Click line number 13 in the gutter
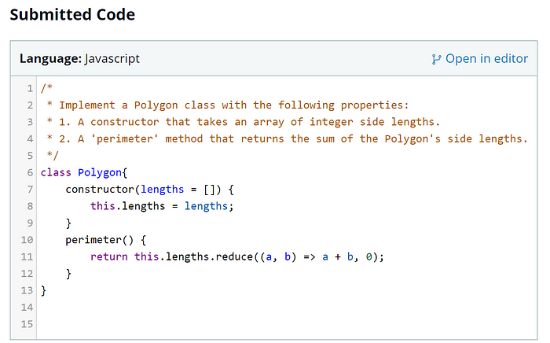 click(27, 290)
